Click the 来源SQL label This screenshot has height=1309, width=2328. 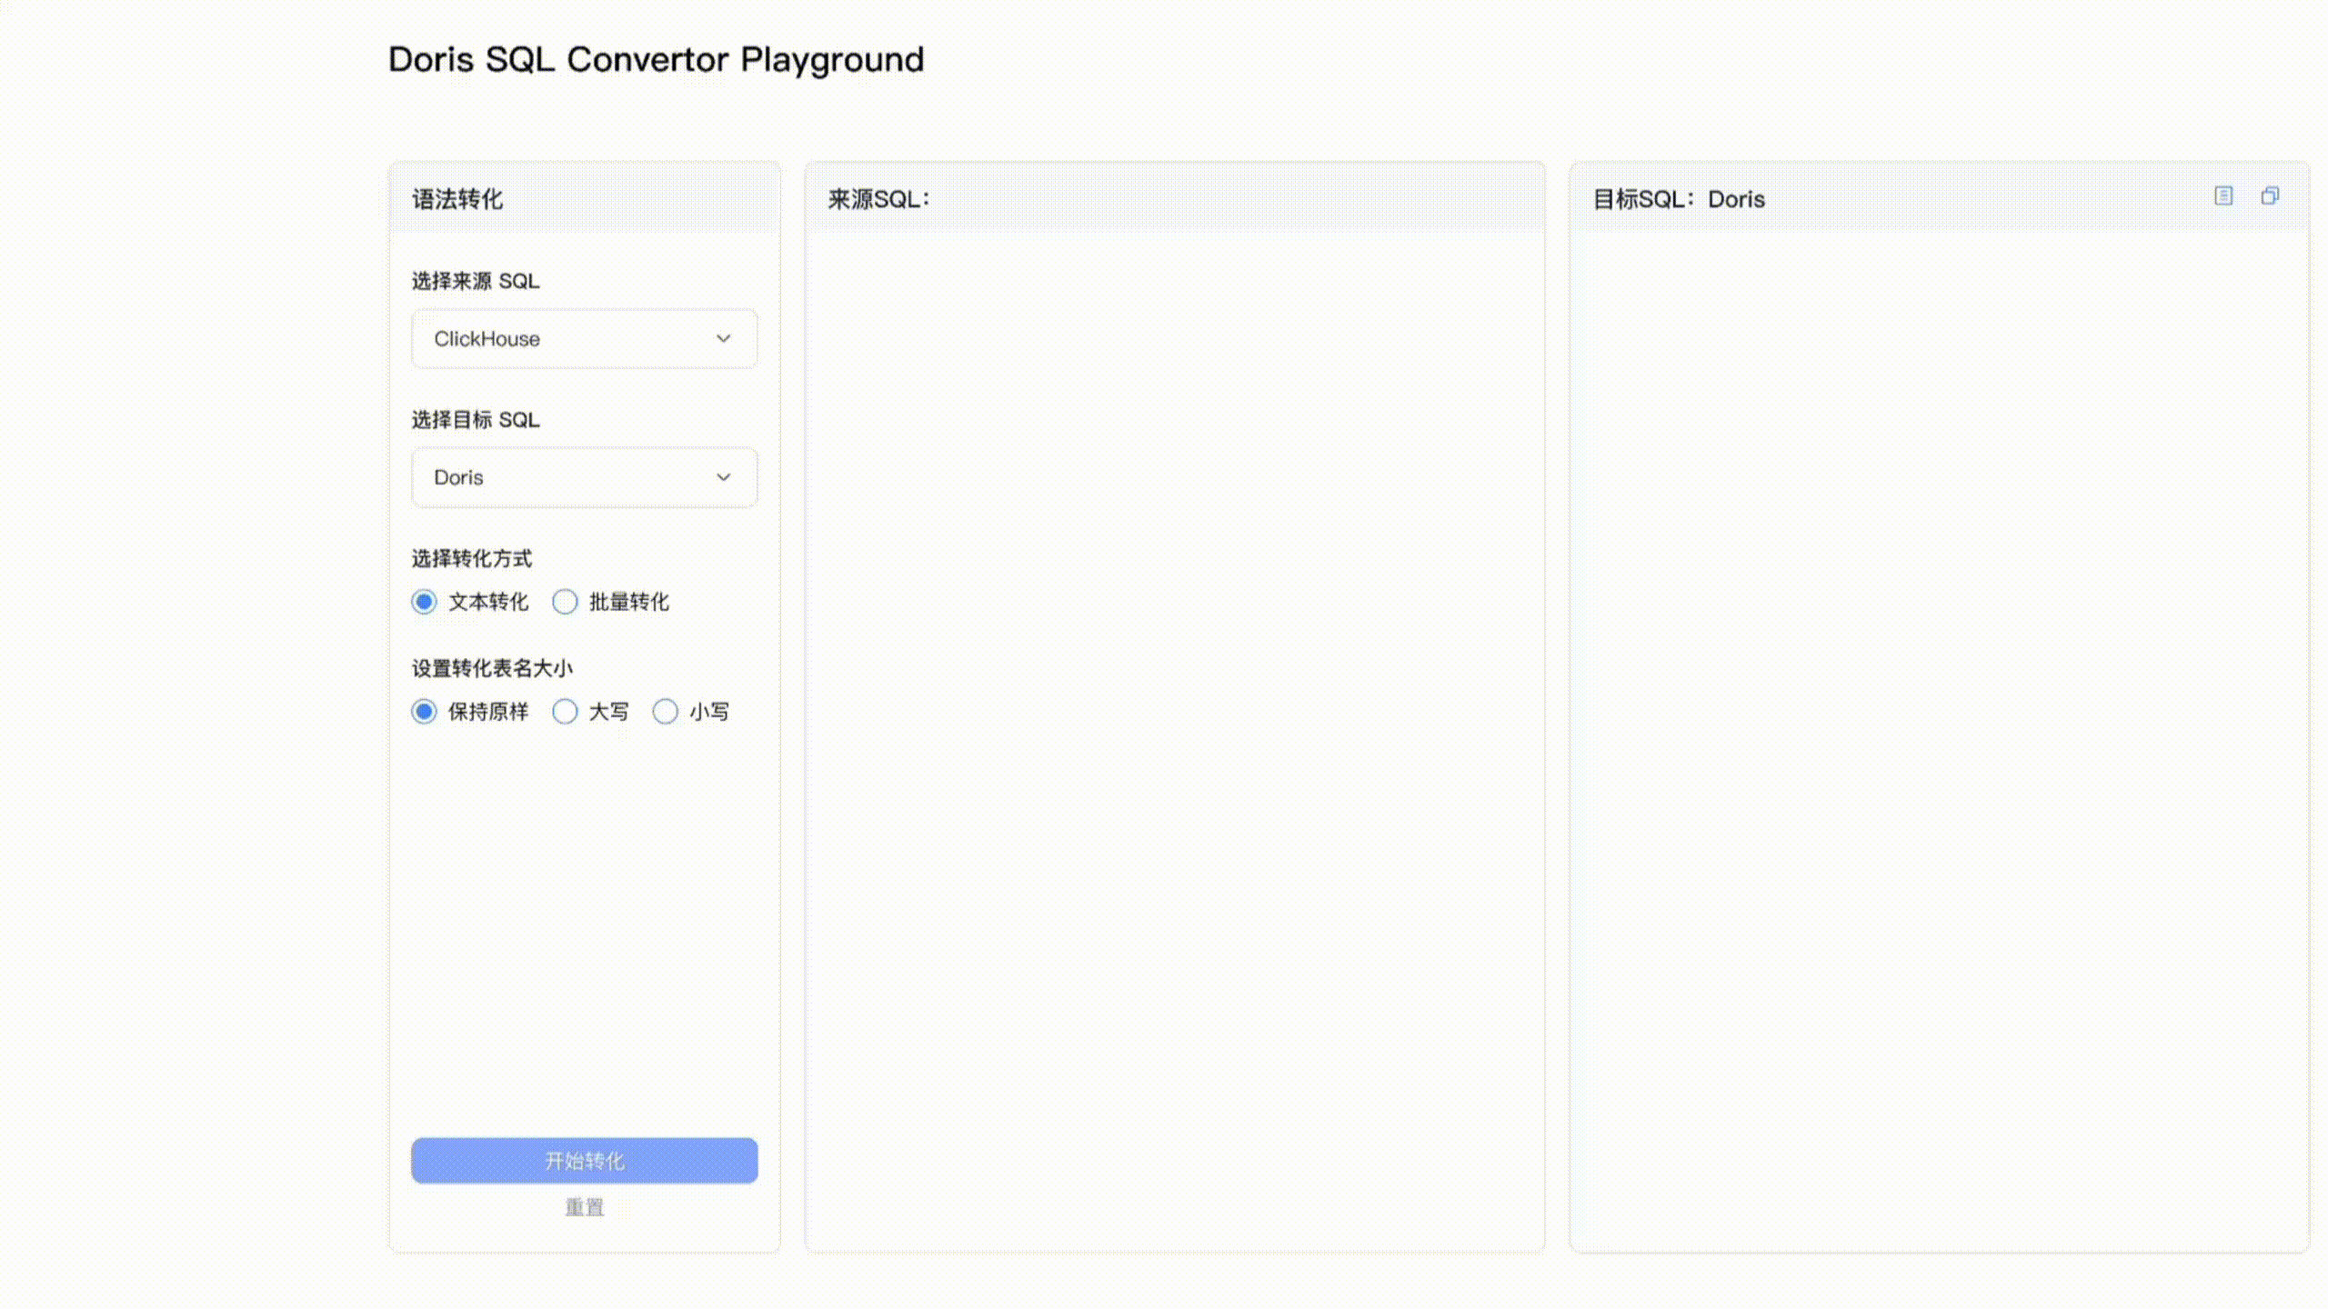tap(878, 198)
